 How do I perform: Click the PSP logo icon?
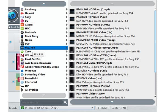22,44
